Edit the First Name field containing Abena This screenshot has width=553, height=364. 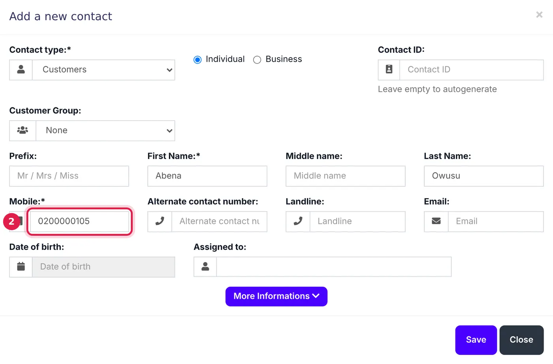point(207,176)
